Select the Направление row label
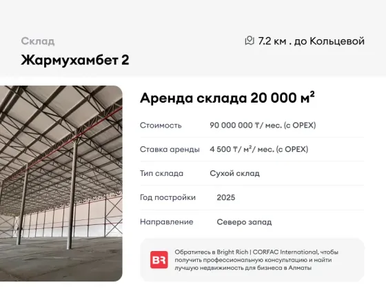The height and width of the screenshot is (289, 386). coord(166,222)
